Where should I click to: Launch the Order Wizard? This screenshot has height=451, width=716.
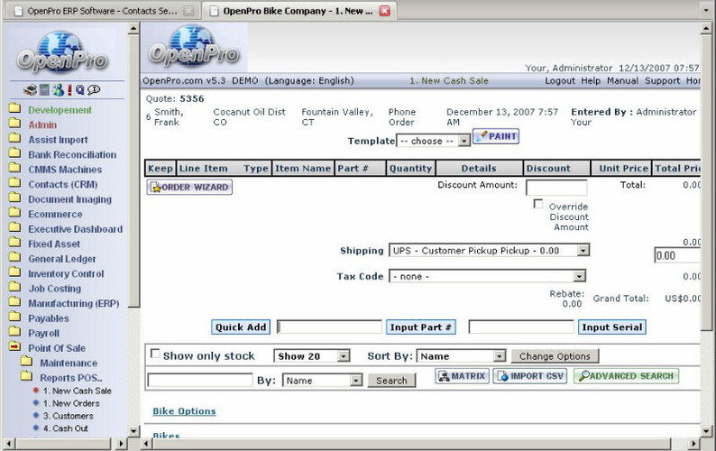point(189,188)
